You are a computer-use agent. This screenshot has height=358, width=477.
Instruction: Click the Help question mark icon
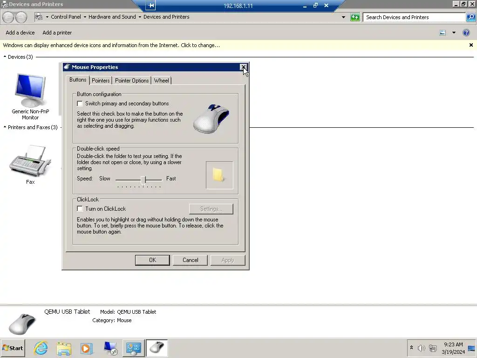click(x=466, y=33)
